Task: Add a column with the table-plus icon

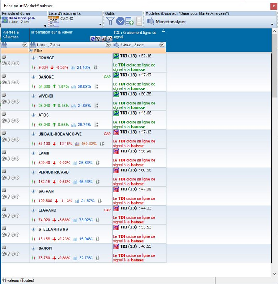Action: click(x=129, y=21)
